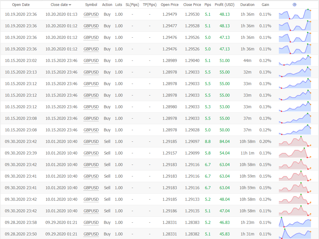Open GBPUSD link in the 51.00 profit row
The image size is (319, 239).
(x=91, y=61)
